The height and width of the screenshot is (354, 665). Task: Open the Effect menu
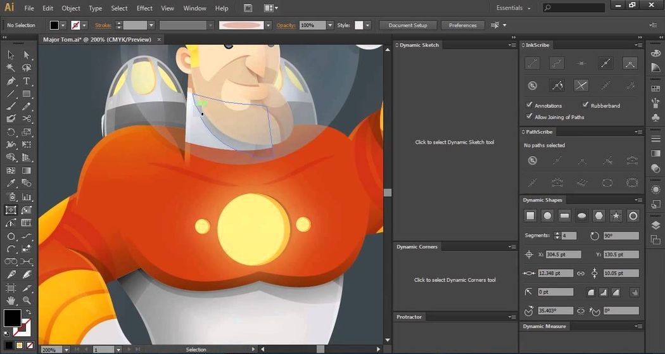tap(144, 8)
